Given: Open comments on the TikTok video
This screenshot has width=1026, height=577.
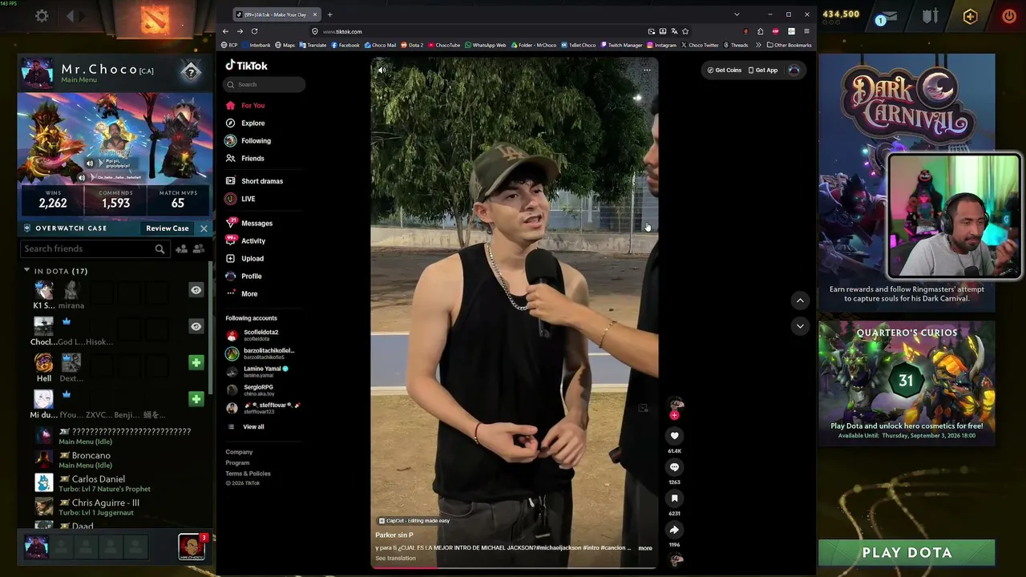Looking at the screenshot, I should click(x=674, y=467).
